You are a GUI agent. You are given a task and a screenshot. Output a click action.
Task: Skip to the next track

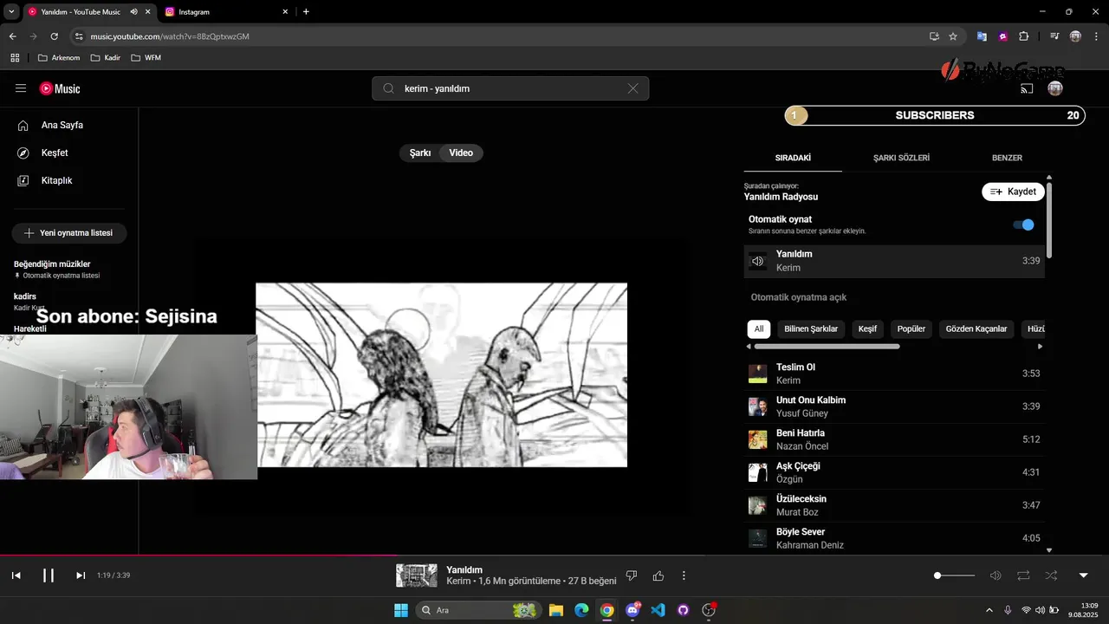coord(81,575)
